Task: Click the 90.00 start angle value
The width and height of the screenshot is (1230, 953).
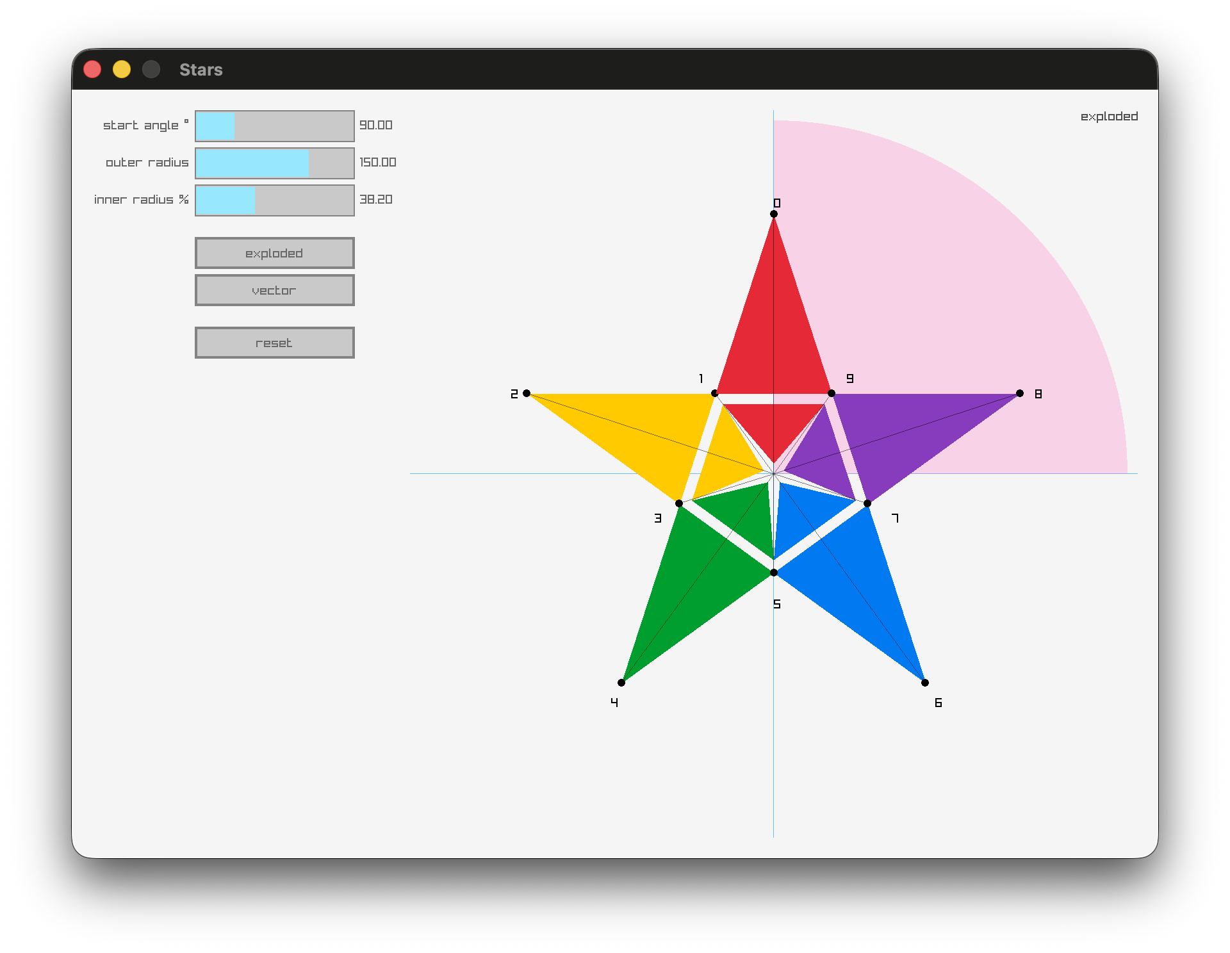Action: [375, 125]
